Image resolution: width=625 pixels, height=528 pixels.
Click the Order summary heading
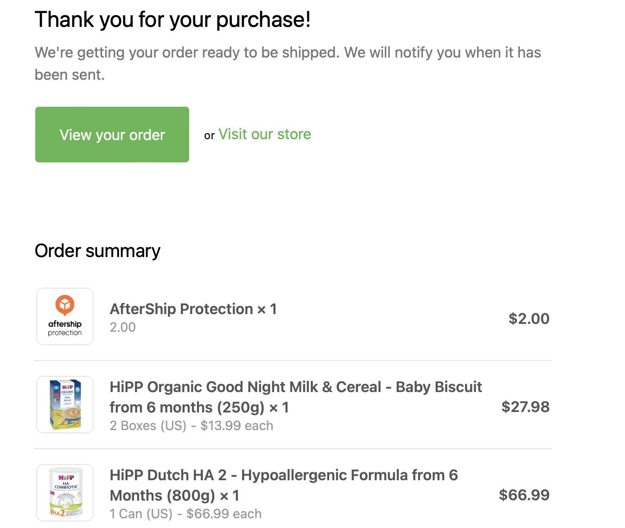pyautogui.click(x=97, y=251)
